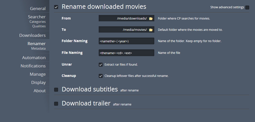
Task: Select the Notifications tab
Action: (33, 66)
